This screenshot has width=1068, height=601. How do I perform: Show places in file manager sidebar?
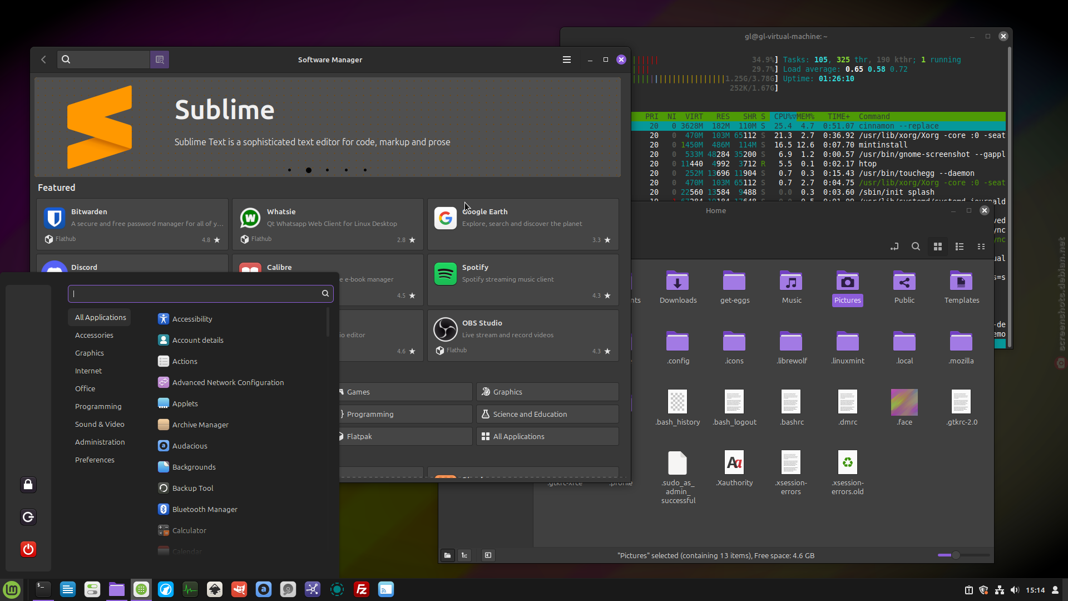pyautogui.click(x=448, y=555)
